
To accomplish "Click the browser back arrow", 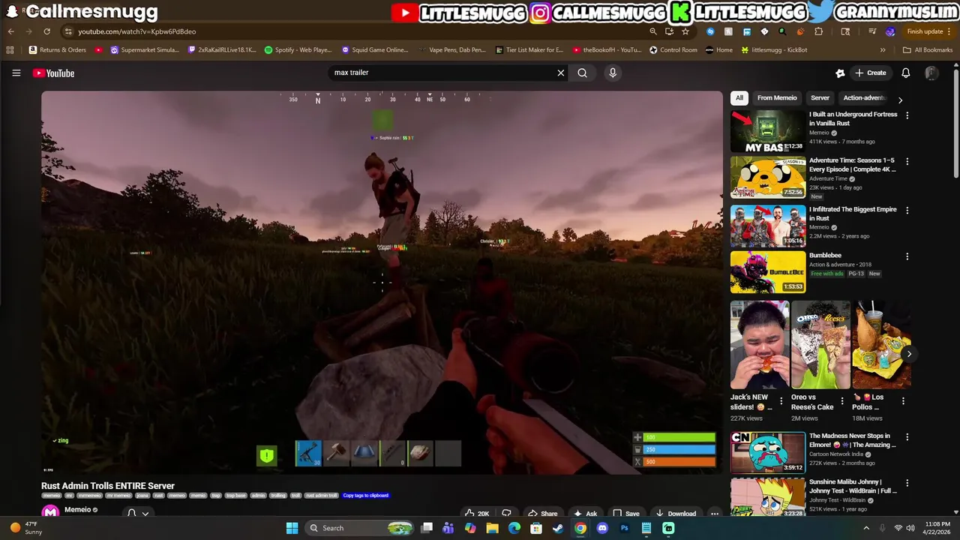I will pos(11,31).
